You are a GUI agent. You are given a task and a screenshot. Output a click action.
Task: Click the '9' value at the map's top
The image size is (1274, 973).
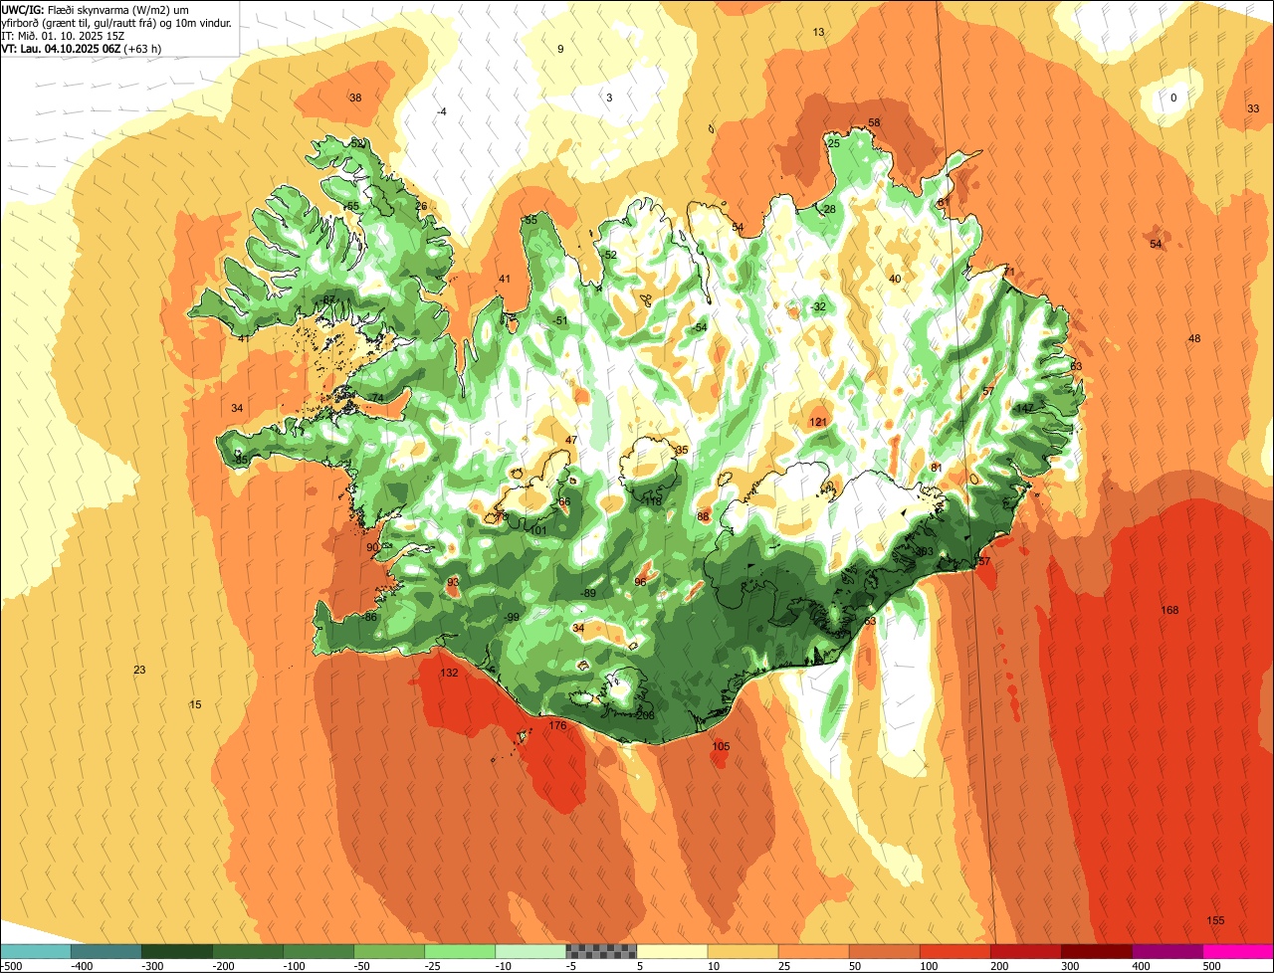pyautogui.click(x=560, y=49)
